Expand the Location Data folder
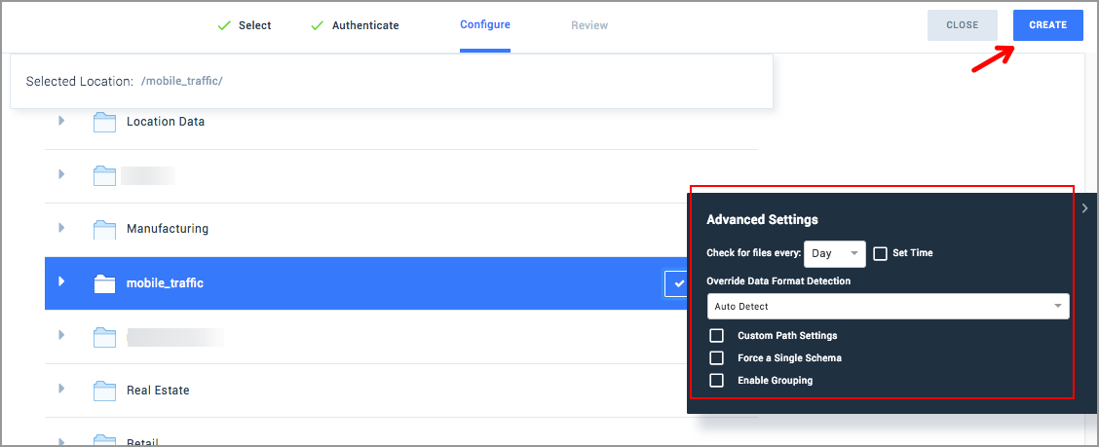 click(x=61, y=121)
